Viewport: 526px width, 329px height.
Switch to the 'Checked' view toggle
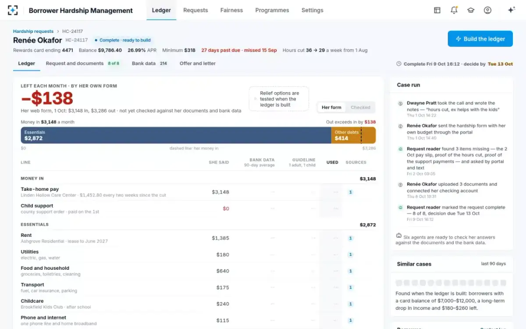pos(360,107)
